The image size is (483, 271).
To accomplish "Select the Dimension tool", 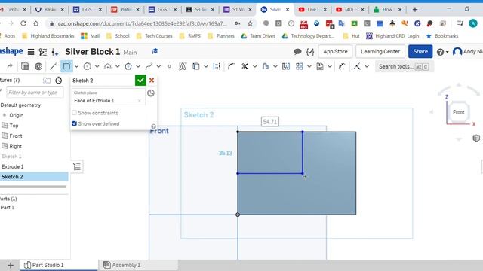I will (217, 66).
